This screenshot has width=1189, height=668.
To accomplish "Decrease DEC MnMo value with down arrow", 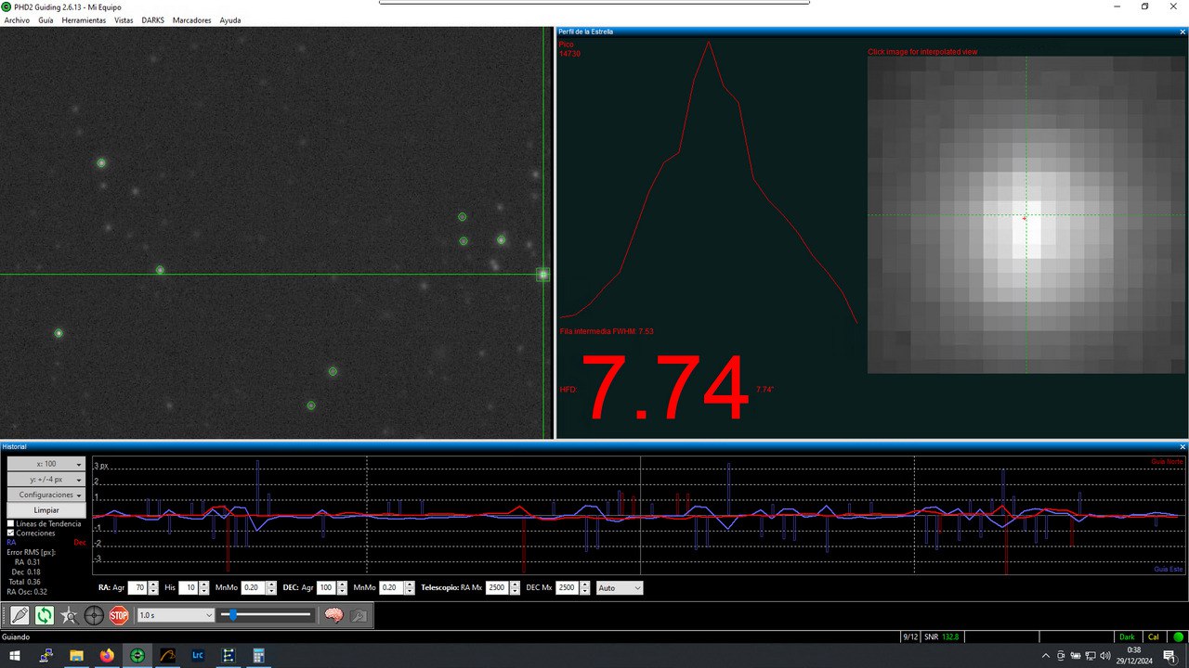I will (410, 592).
